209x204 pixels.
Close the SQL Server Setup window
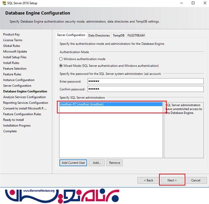pyautogui.click(x=205, y=3)
